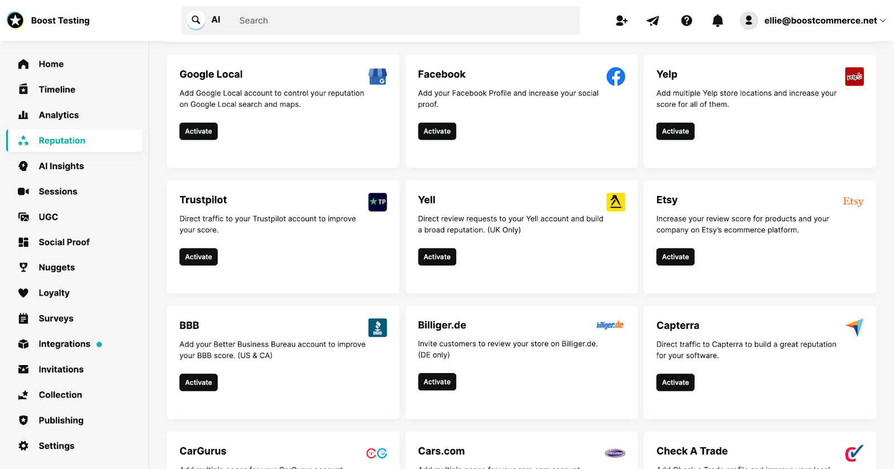Click the Boost Testing star logo
This screenshot has width=894, height=469.
point(15,21)
